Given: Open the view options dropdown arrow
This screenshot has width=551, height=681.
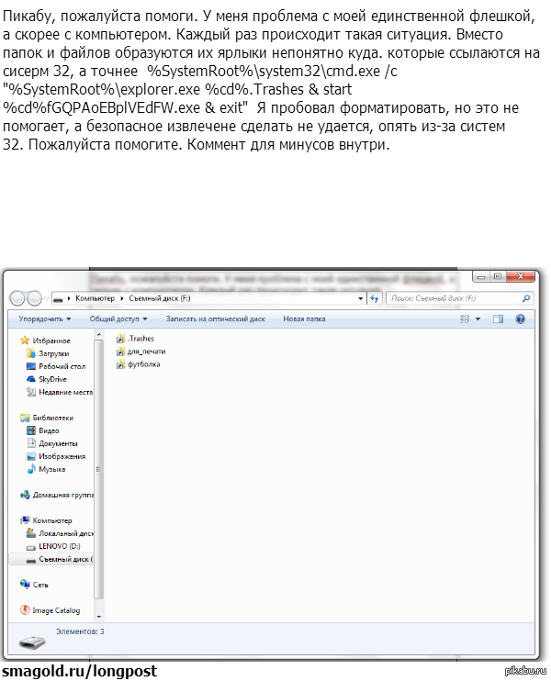Looking at the screenshot, I should 478,319.
